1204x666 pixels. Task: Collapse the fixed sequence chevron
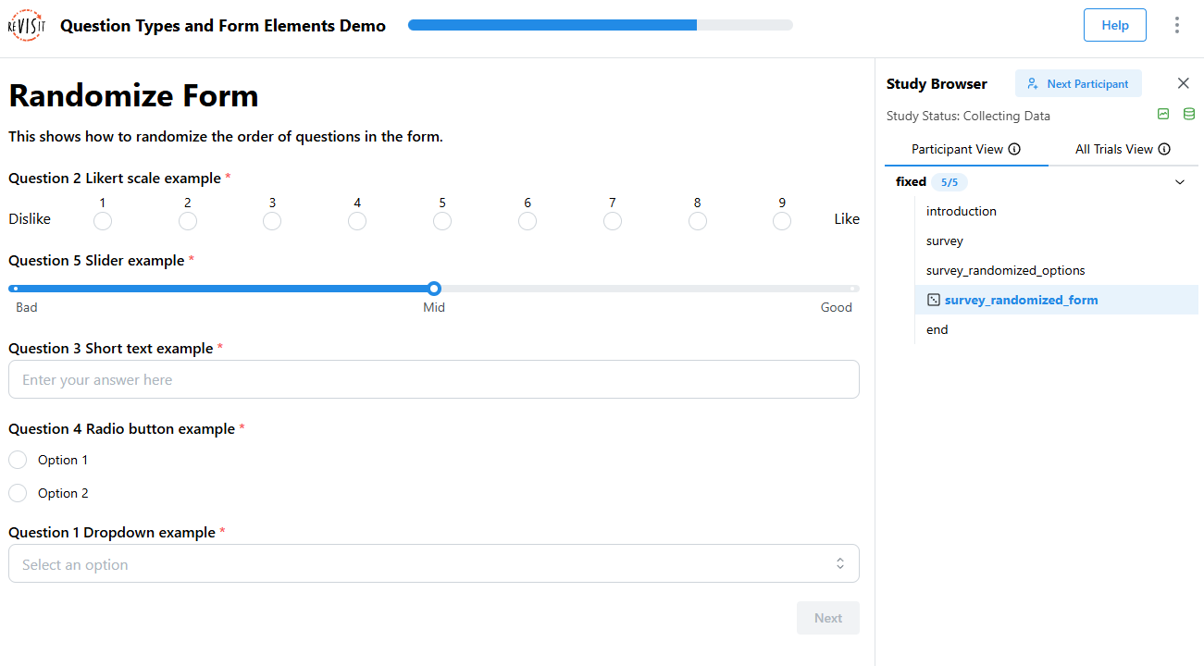[x=1180, y=182]
